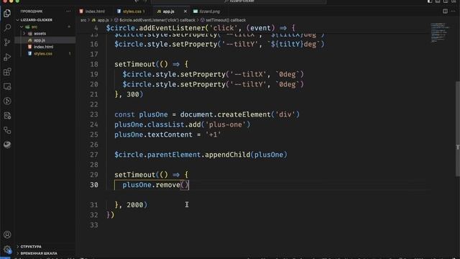The image size is (460, 259).
Task: Place cursor on 'plusOne.remove()' text
Action: point(155,185)
